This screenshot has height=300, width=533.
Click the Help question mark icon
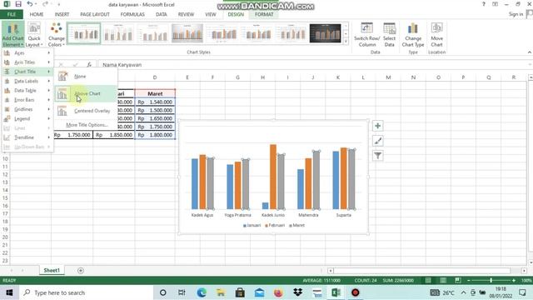coord(483,4)
